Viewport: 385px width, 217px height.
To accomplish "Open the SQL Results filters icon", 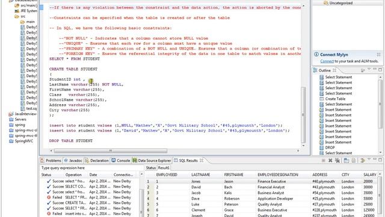I will [x=362, y=160].
